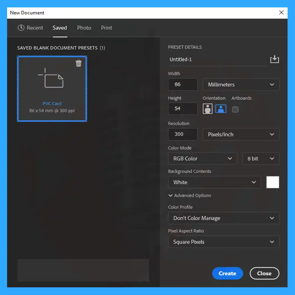Click the save document preset icon
This screenshot has width=295, height=295.
[x=274, y=59]
